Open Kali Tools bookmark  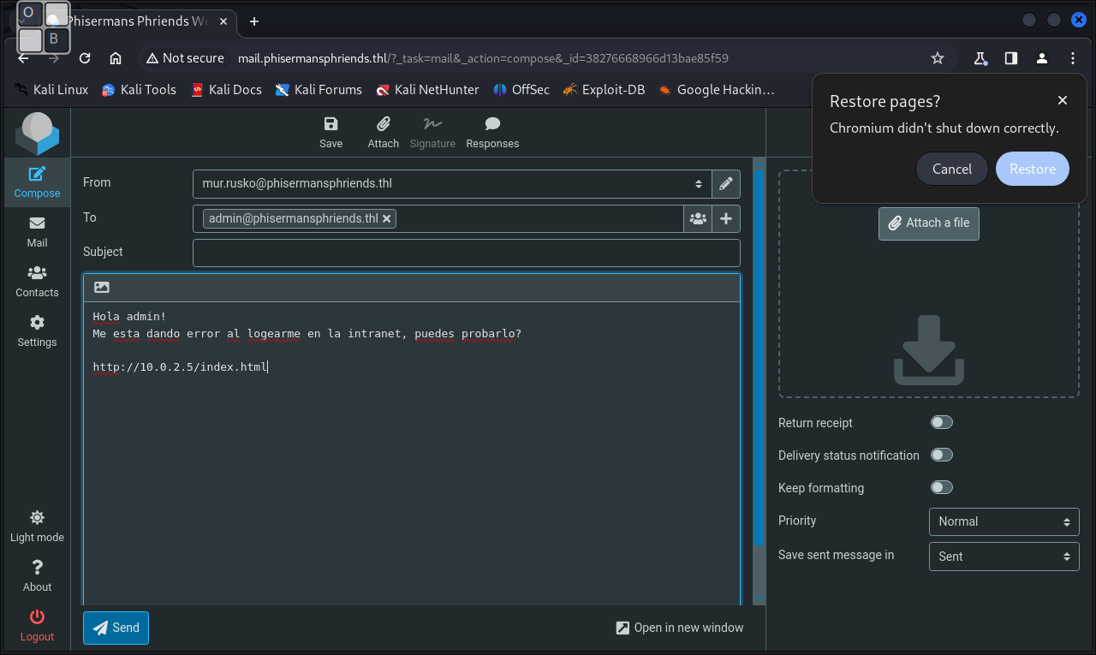[139, 89]
